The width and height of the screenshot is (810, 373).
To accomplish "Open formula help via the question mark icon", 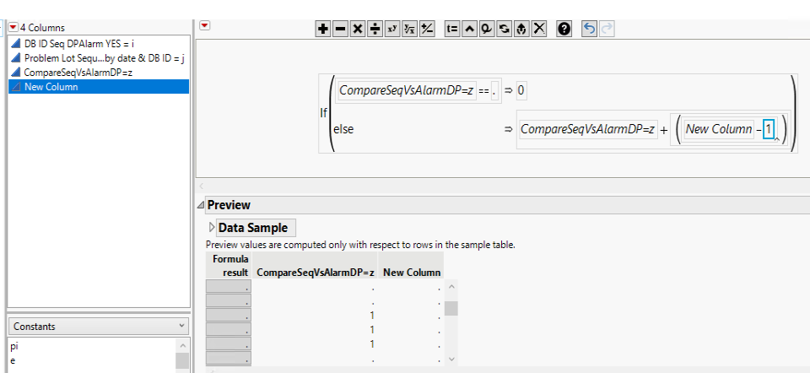I will [x=564, y=29].
